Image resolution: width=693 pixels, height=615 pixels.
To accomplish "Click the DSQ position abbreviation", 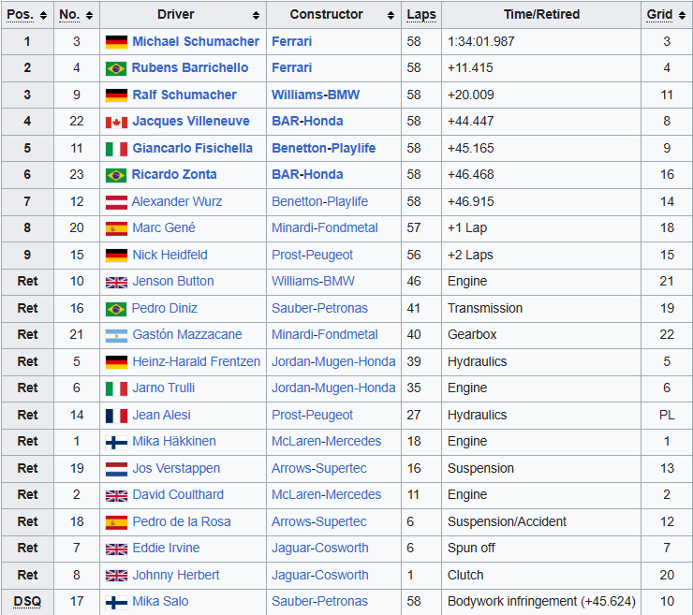I will tap(27, 602).
